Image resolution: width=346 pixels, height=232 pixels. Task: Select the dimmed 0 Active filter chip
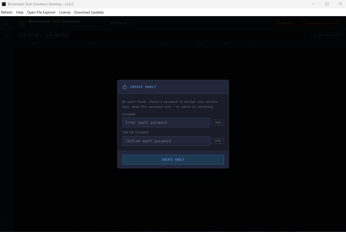29,35
